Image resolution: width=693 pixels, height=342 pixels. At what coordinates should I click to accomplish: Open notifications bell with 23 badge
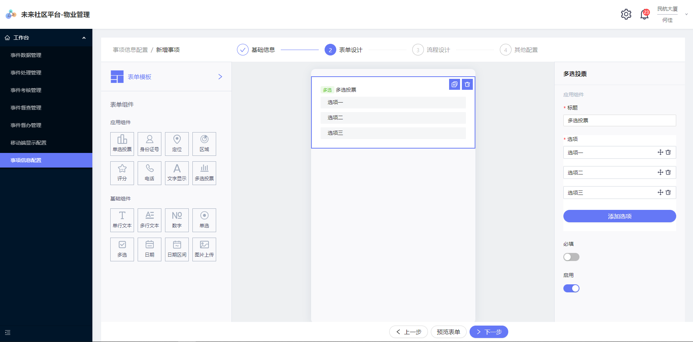click(x=644, y=15)
